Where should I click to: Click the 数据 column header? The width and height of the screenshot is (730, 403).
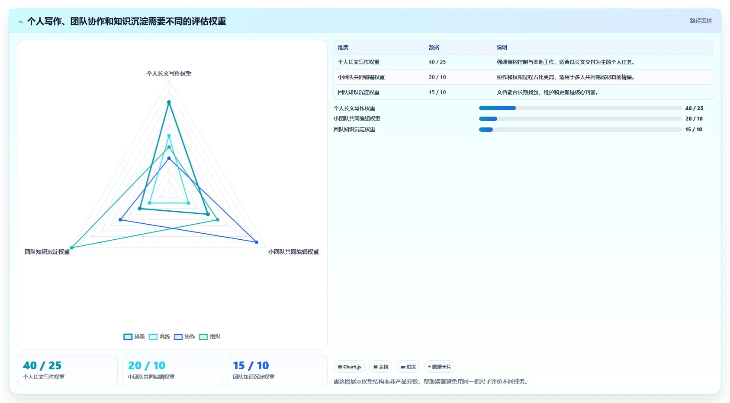(x=434, y=48)
